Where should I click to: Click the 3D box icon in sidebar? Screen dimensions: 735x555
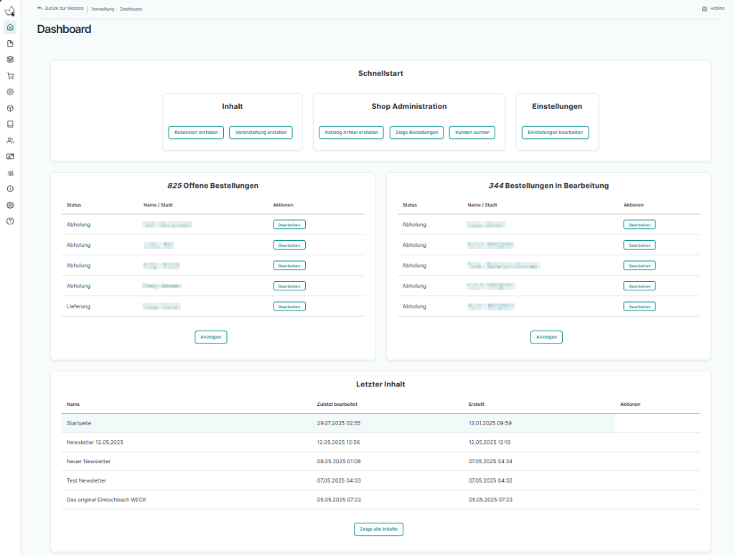point(10,108)
